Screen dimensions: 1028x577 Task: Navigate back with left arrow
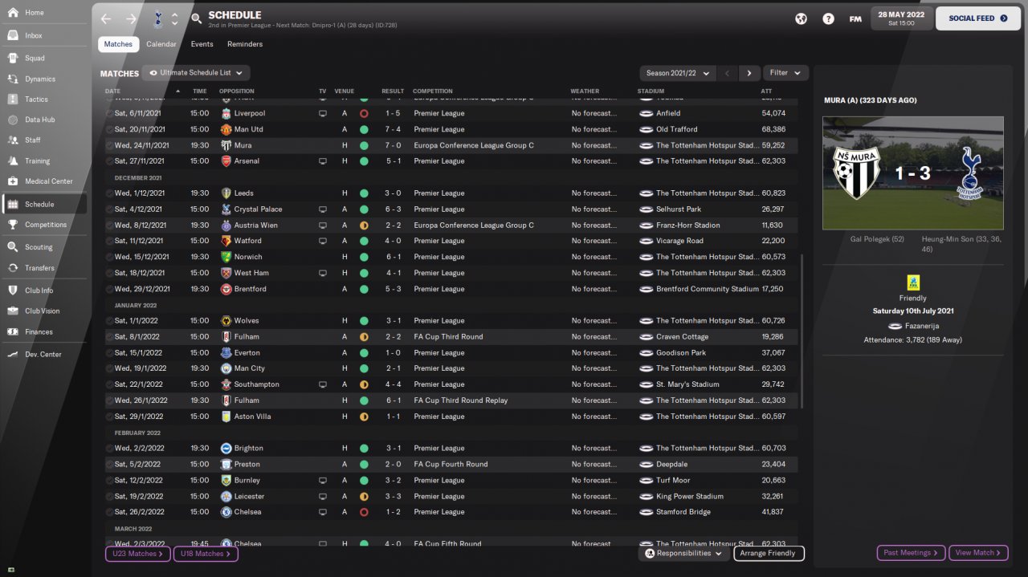coord(106,18)
